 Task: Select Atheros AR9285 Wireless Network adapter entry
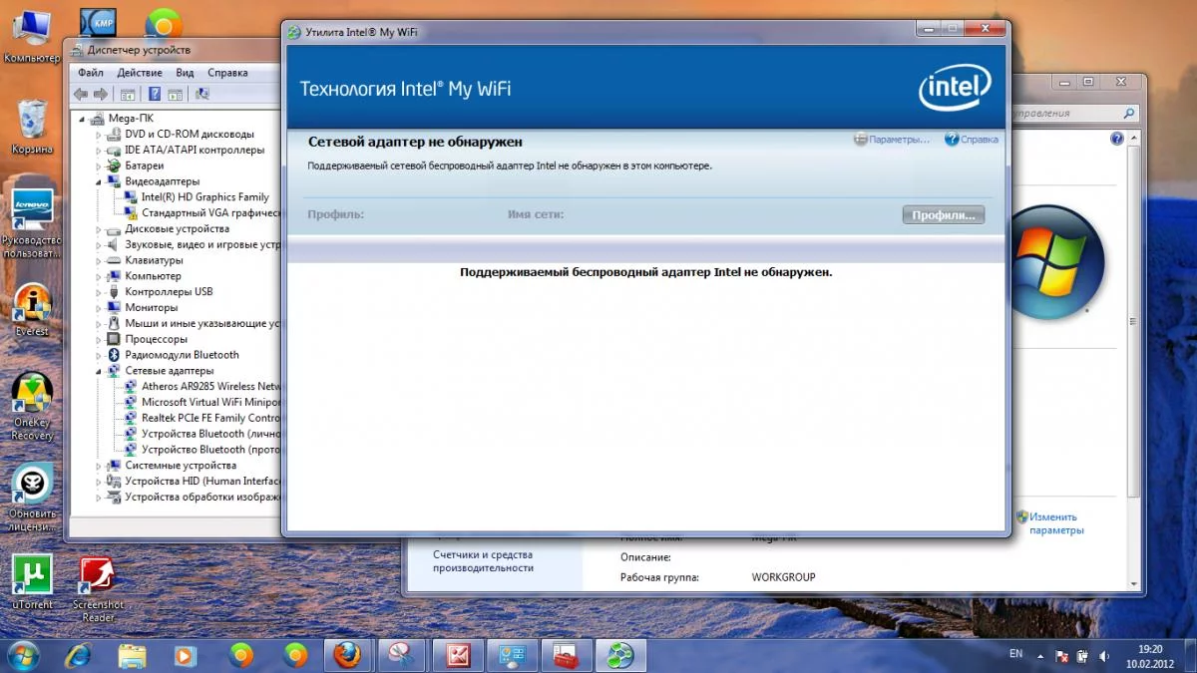click(202, 387)
